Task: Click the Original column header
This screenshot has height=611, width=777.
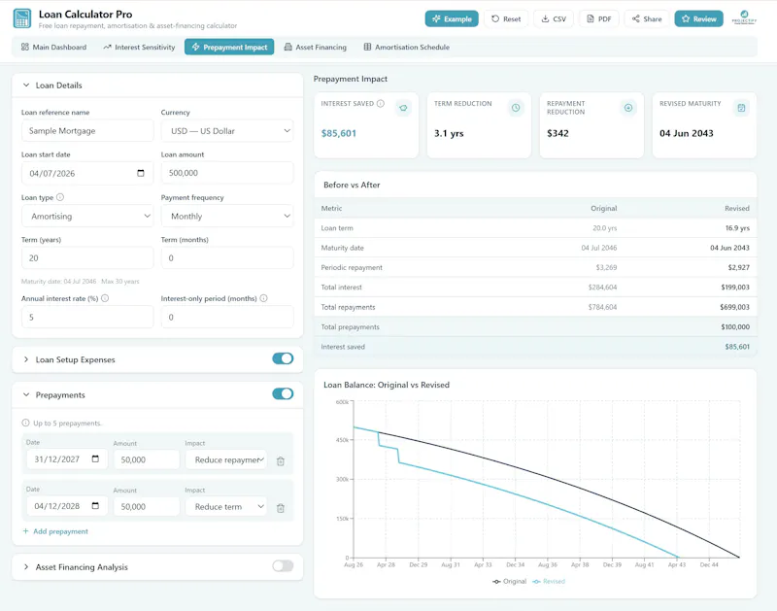Action: point(603,208)
